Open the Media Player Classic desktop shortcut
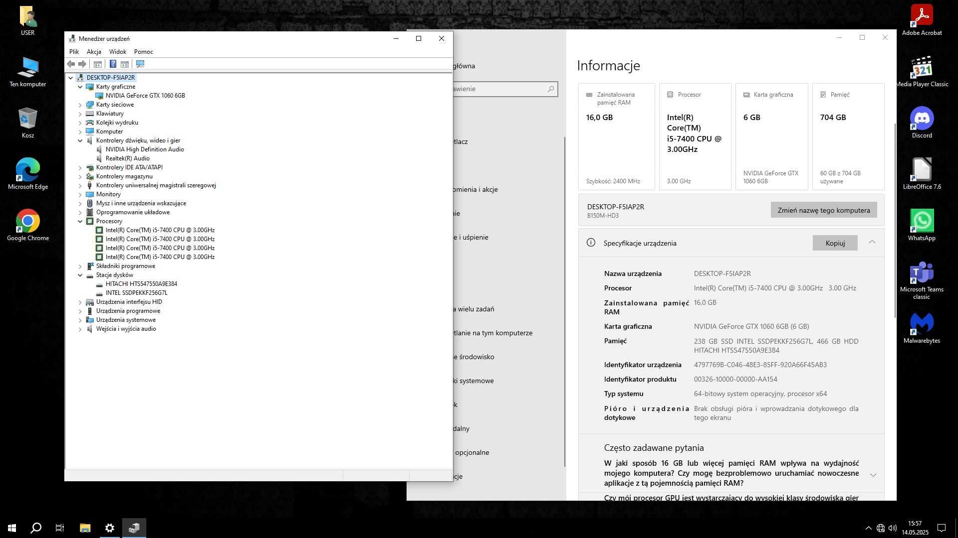The image size is (958, 538). point(922,71)
